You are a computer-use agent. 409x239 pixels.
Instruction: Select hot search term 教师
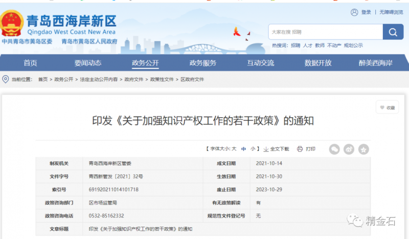320,46
